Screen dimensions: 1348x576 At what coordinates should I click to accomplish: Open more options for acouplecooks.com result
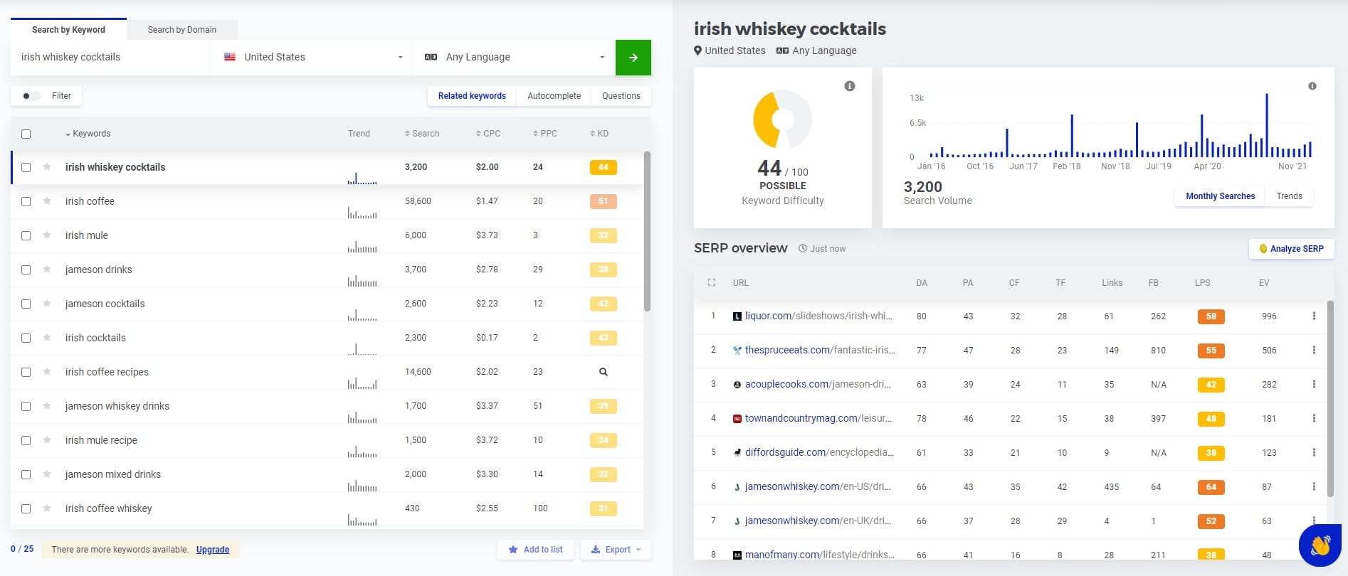pos(1314,384)
